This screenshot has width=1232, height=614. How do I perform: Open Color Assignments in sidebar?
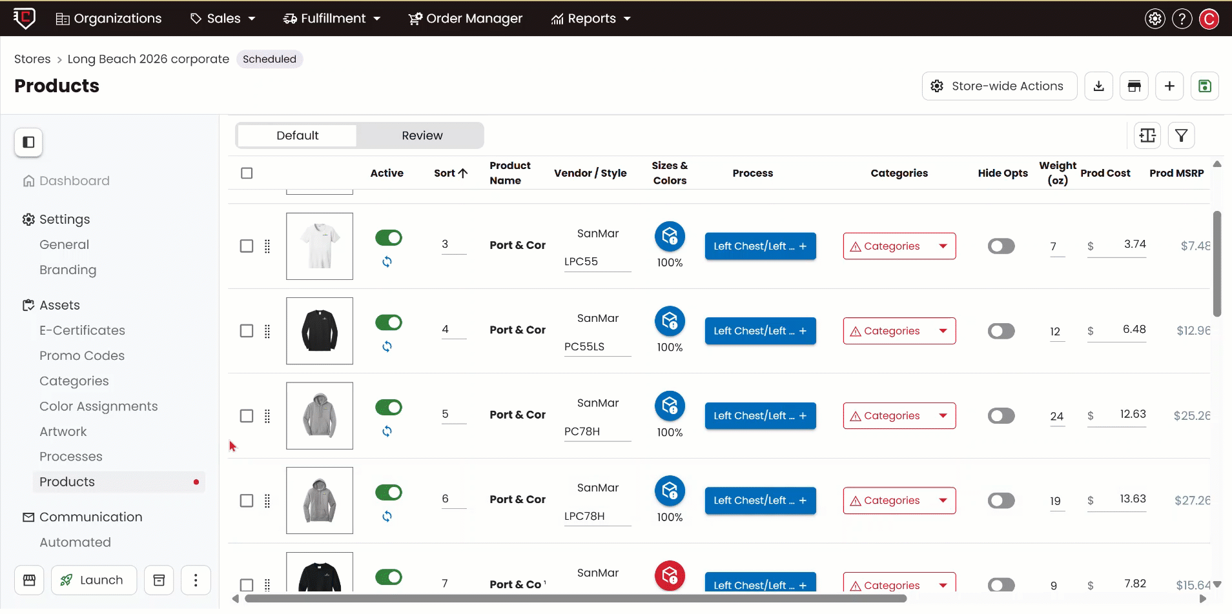click(x=99, y=406)
